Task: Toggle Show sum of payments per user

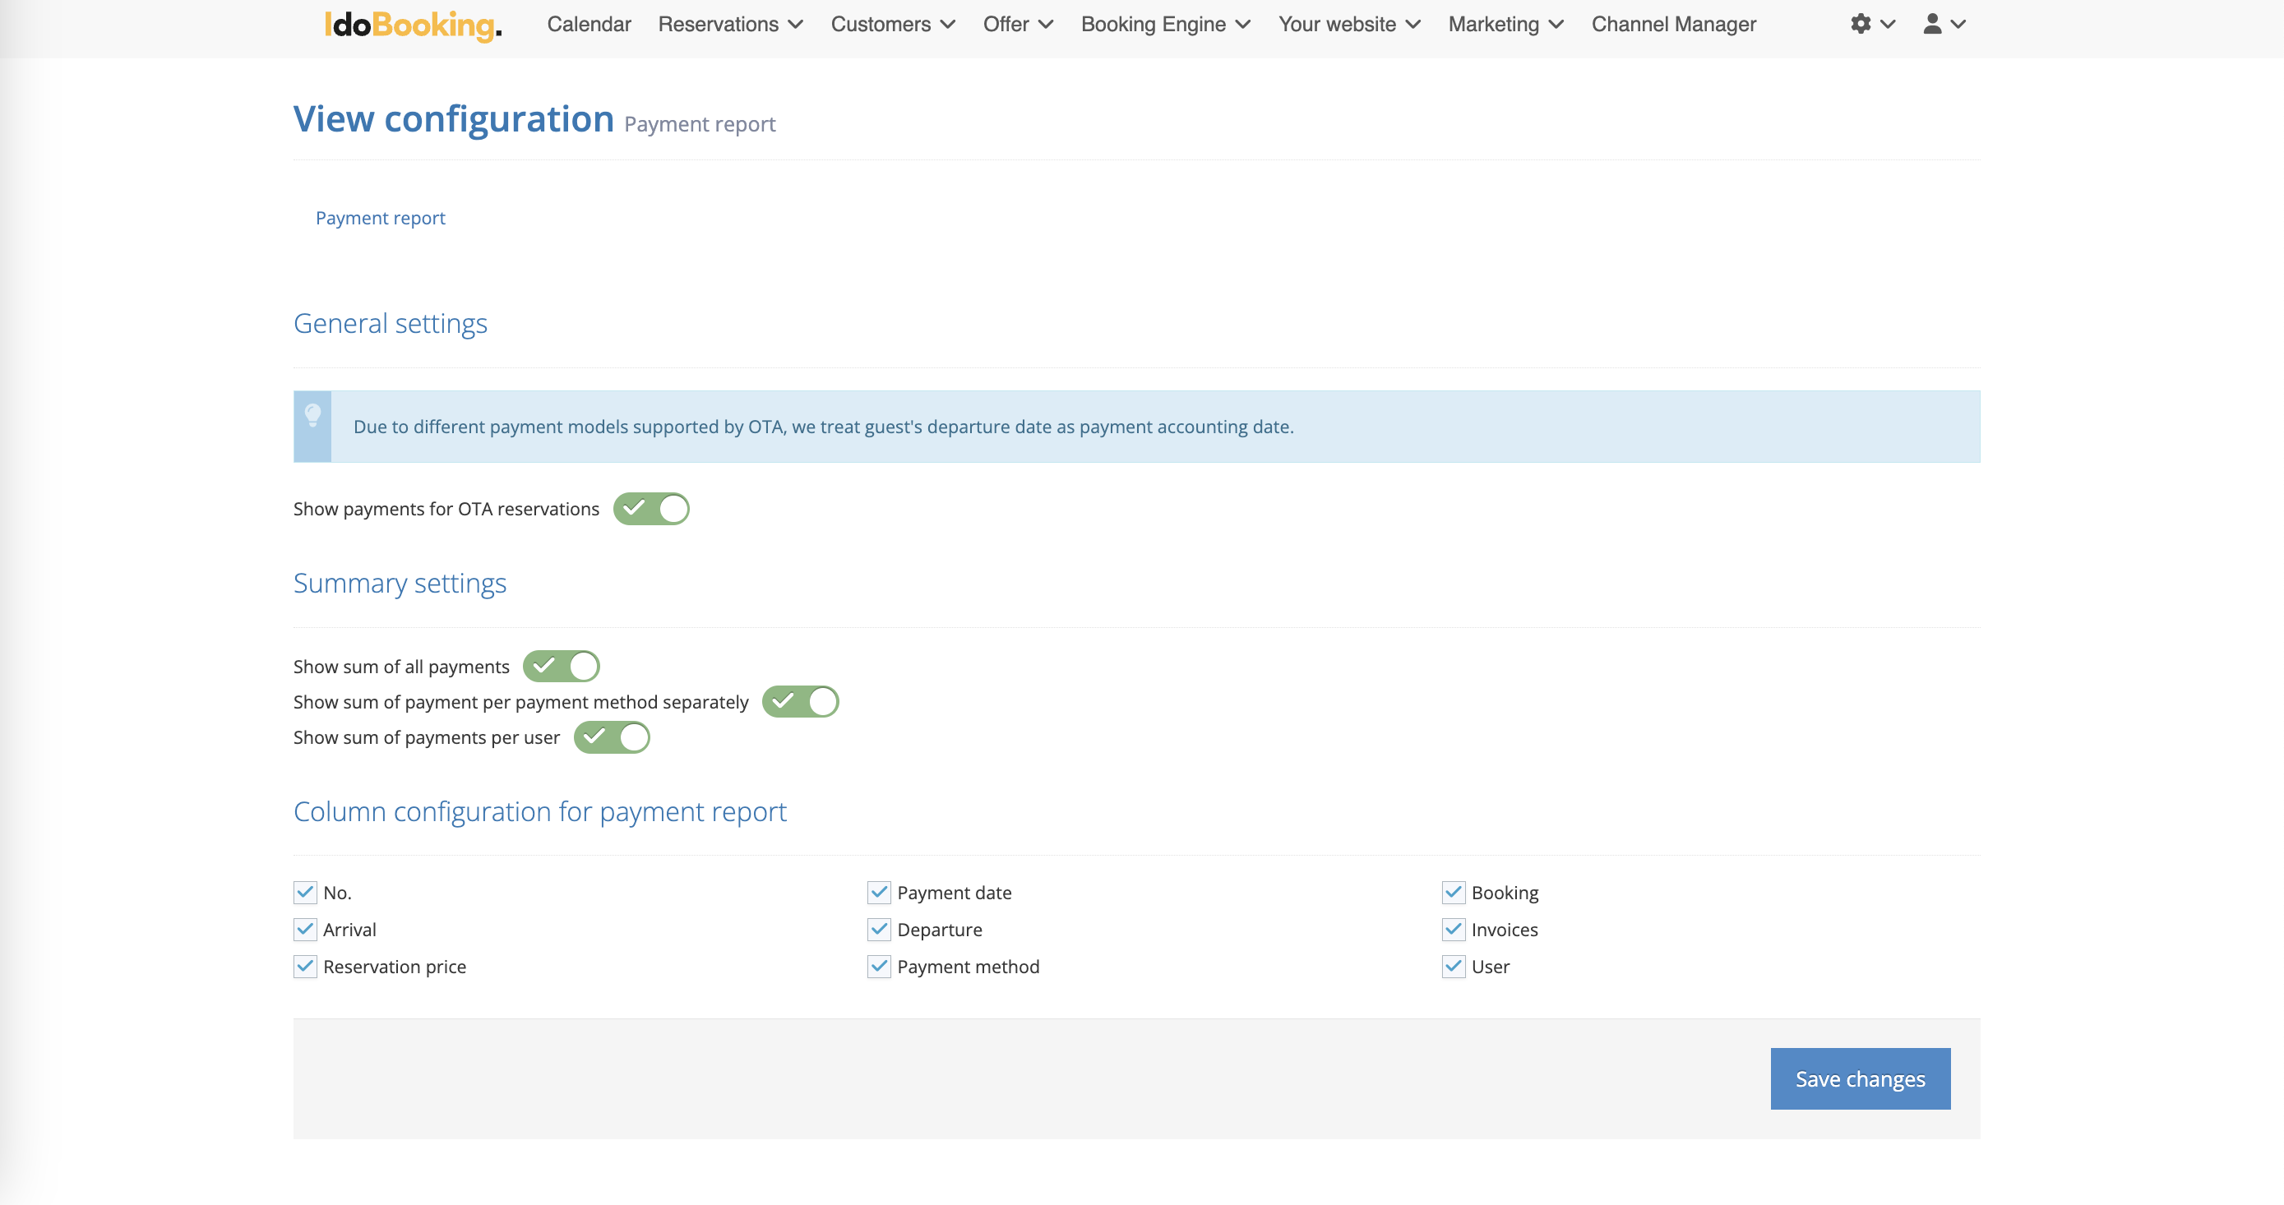Action: [611, 736]
